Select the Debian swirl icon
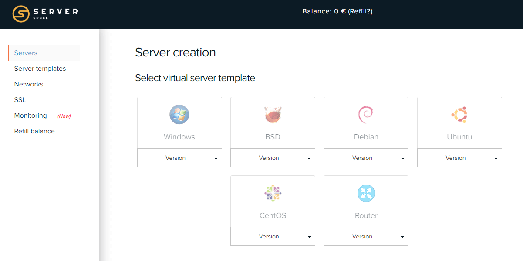The image size is (523, 261). pyautogui.click(x=366, y=115)
